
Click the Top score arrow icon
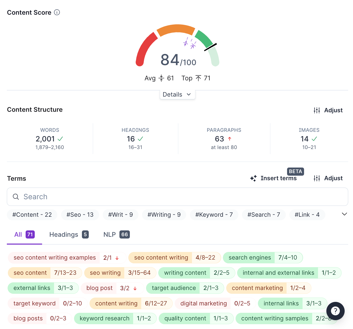click(198, 78)
